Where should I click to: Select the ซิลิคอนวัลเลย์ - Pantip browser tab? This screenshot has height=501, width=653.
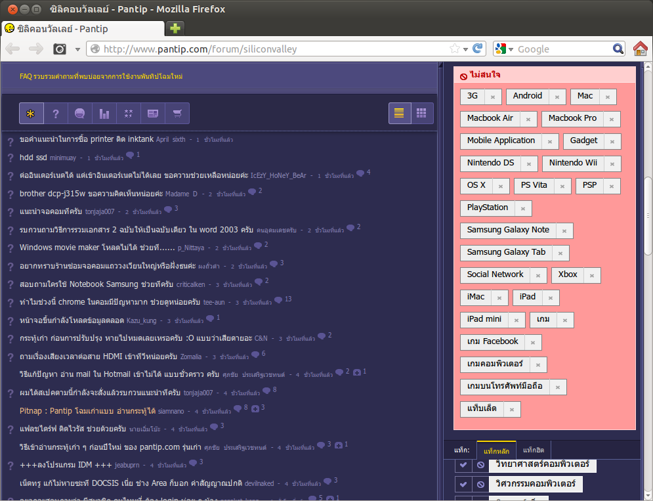(83, 29)
